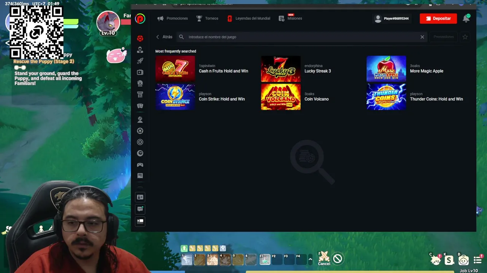Click the notifications bell icon
Viewport: 487px width, 273px height.
point(466,18)
